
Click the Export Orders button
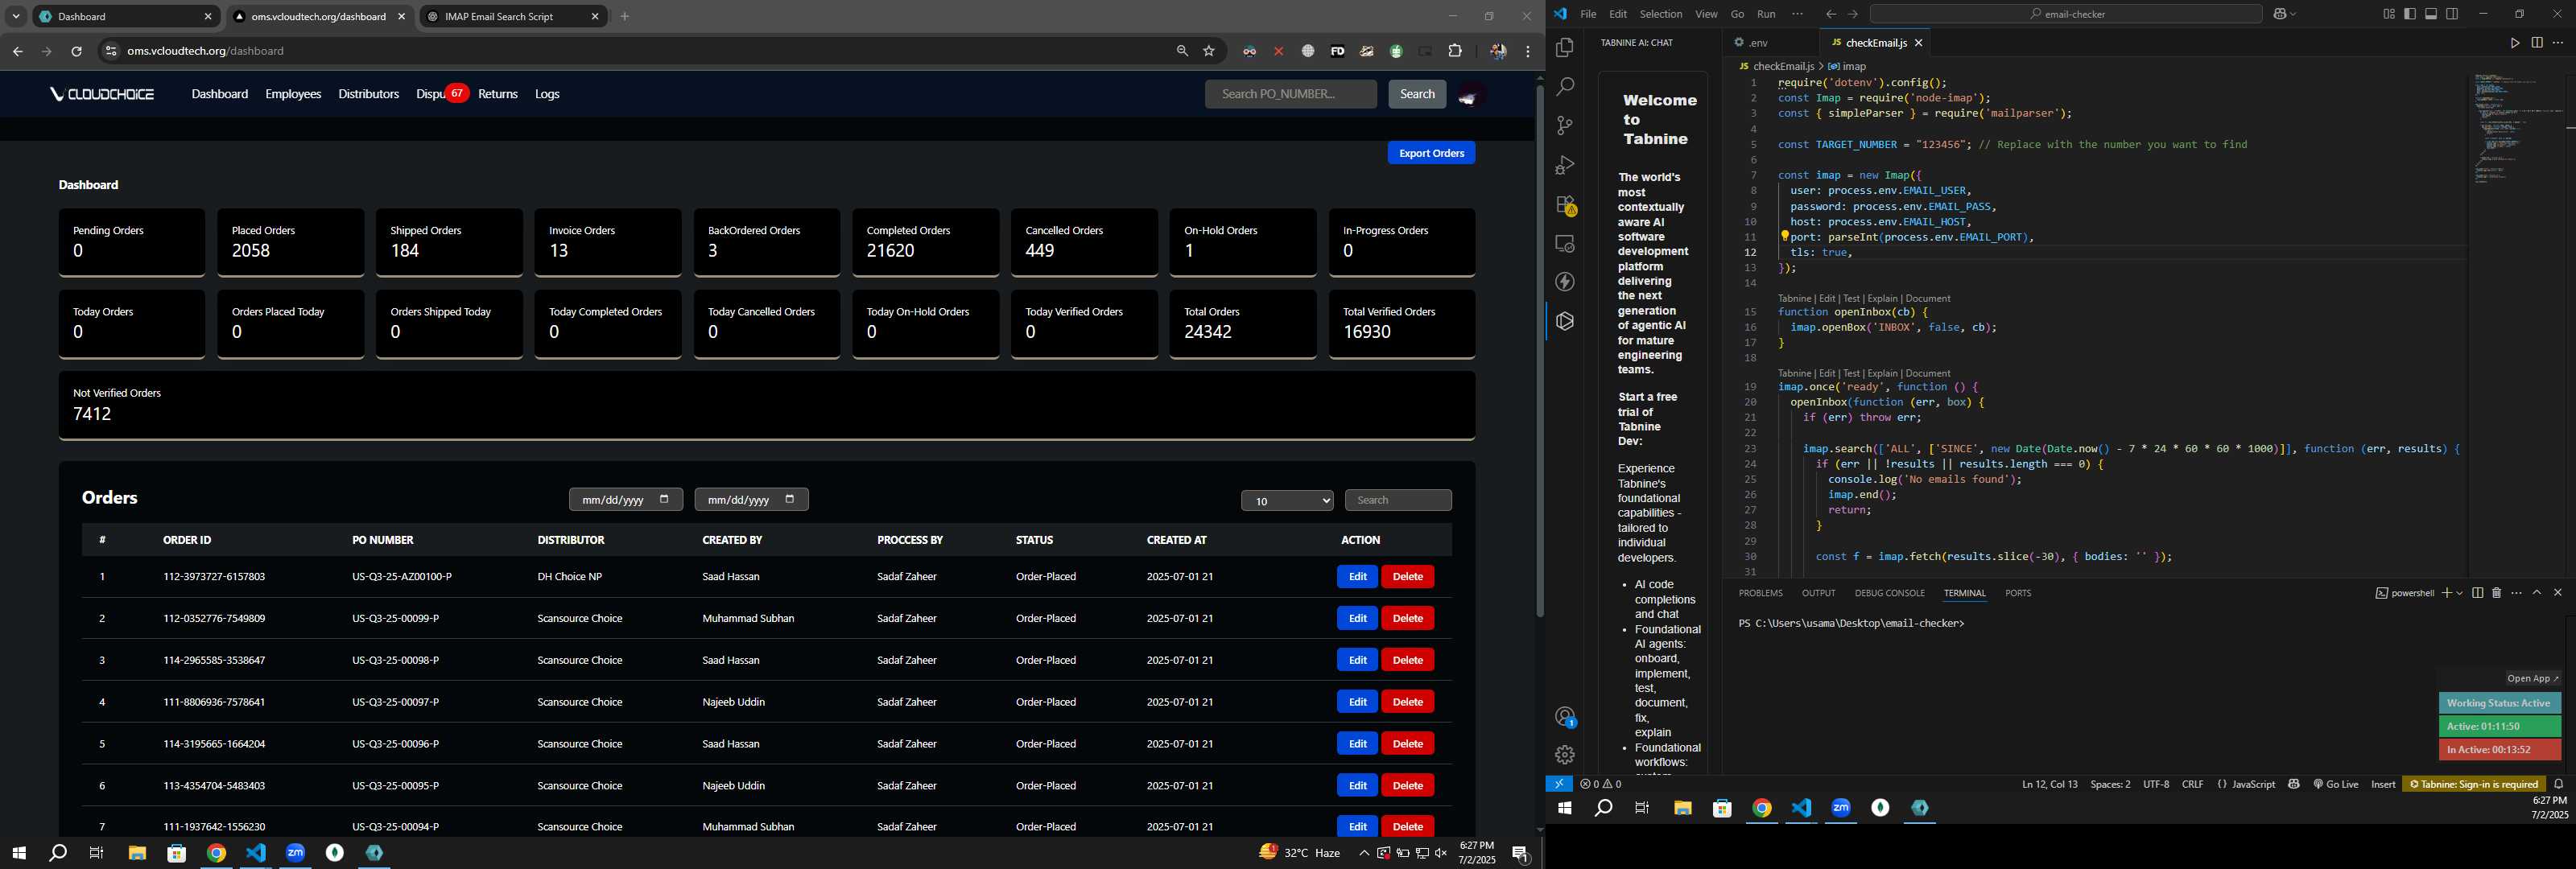pos(1431,153)
